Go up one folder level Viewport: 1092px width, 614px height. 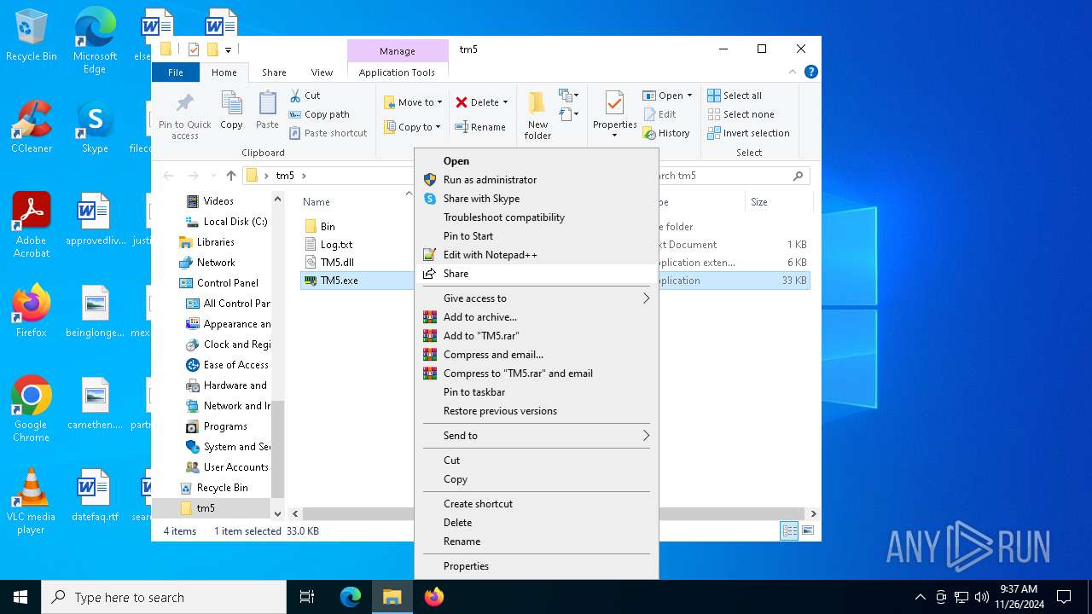pos(230,176)
